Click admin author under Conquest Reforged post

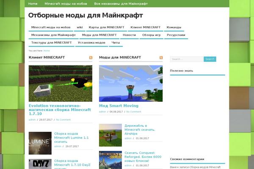[x=128, y=166]
